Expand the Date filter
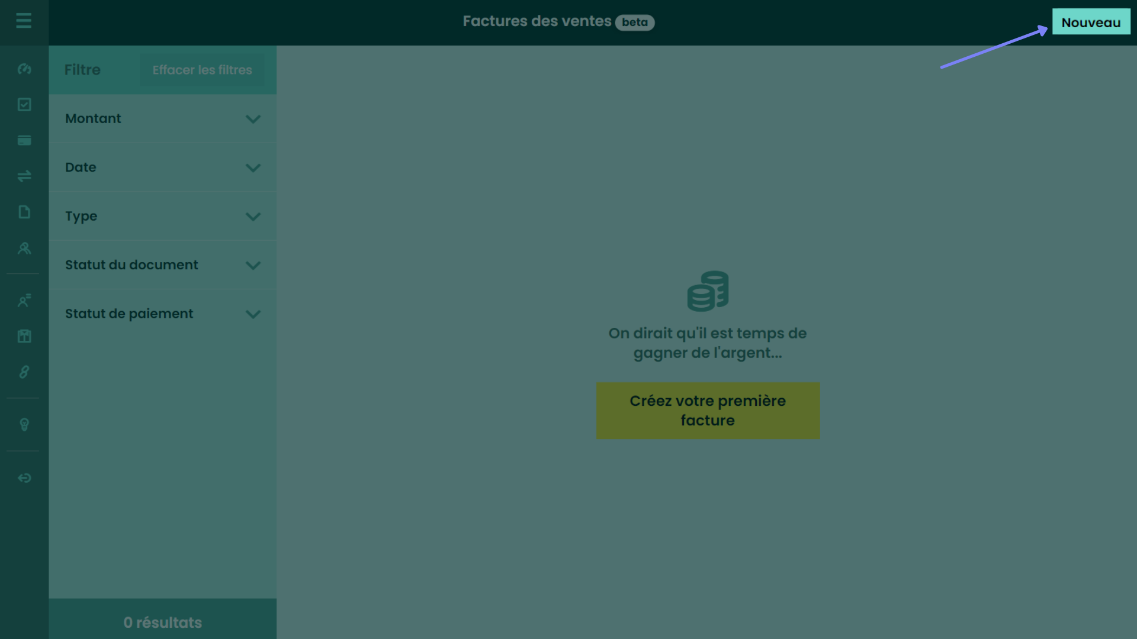 (x=163, y=167)
